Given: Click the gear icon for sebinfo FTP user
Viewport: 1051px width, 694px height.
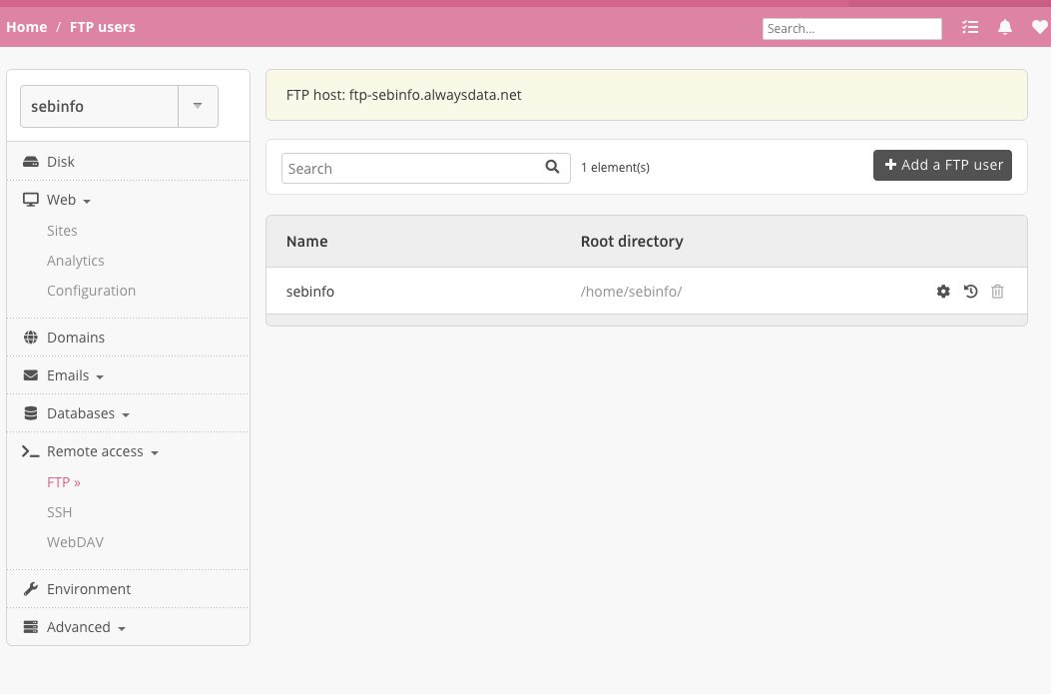Looking at the screenshot, I should (943, 292).
